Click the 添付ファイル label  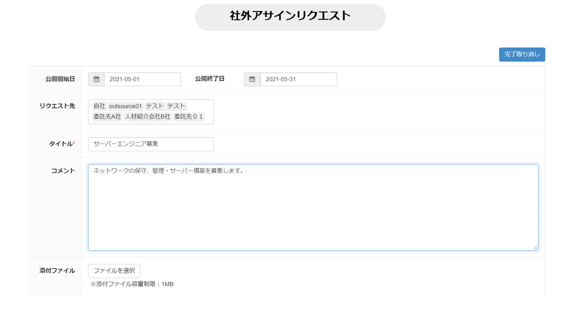pos(57,271)
